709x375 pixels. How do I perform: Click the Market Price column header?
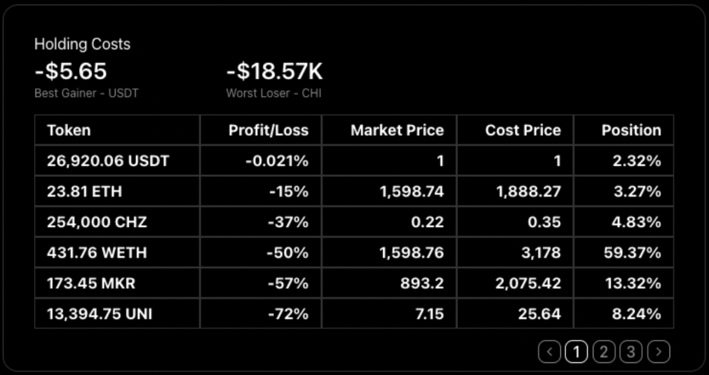point(397,130)
